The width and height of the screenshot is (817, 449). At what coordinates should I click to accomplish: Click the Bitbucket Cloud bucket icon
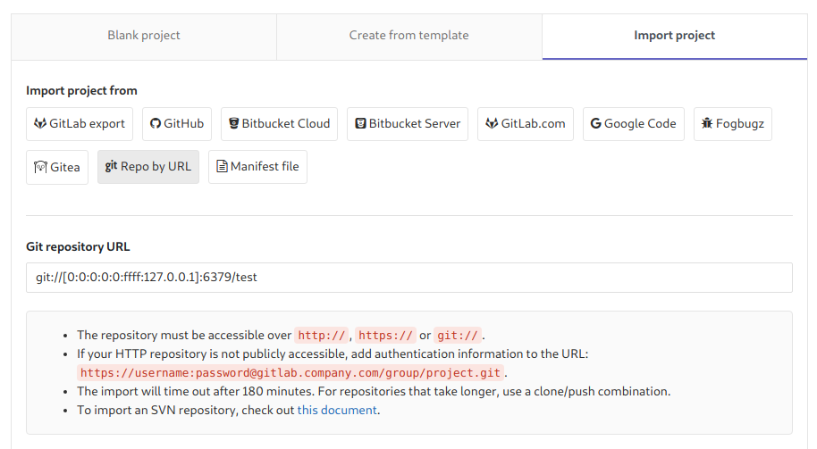(234, 123)
